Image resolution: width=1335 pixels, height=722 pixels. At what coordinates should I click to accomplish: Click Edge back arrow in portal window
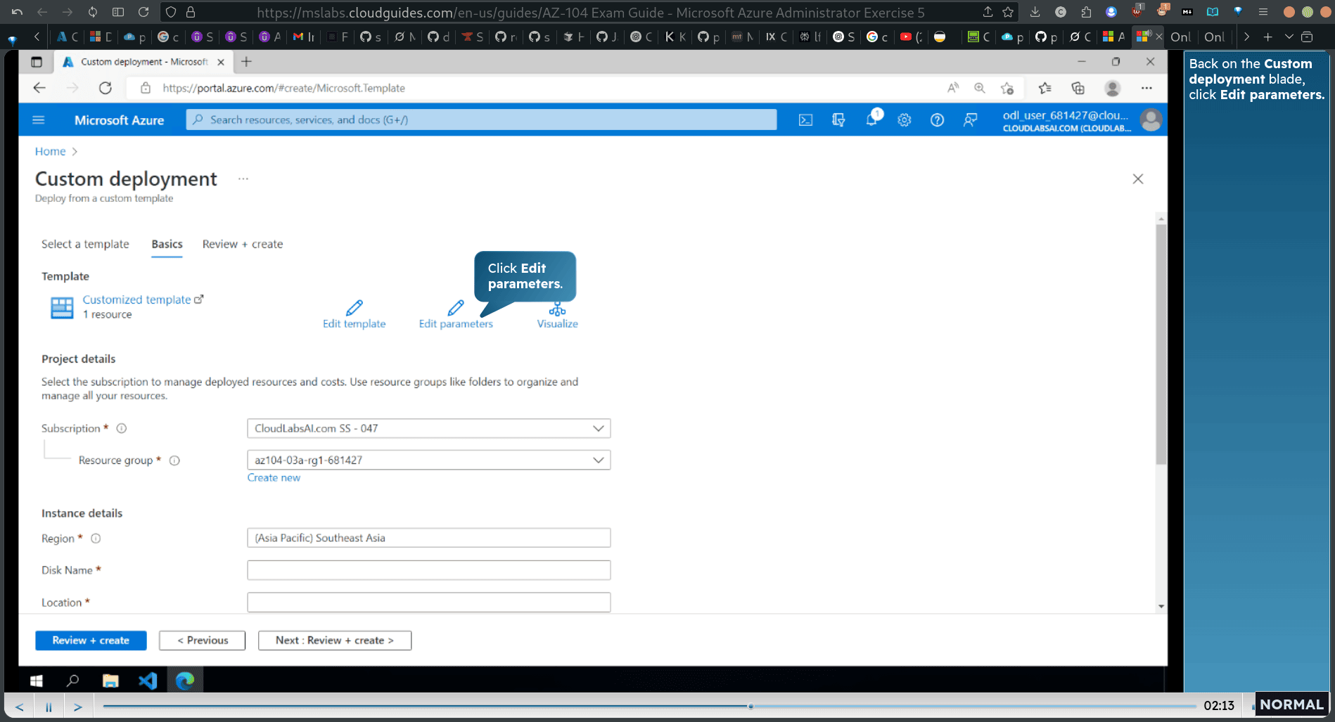[x=39, y=88]
